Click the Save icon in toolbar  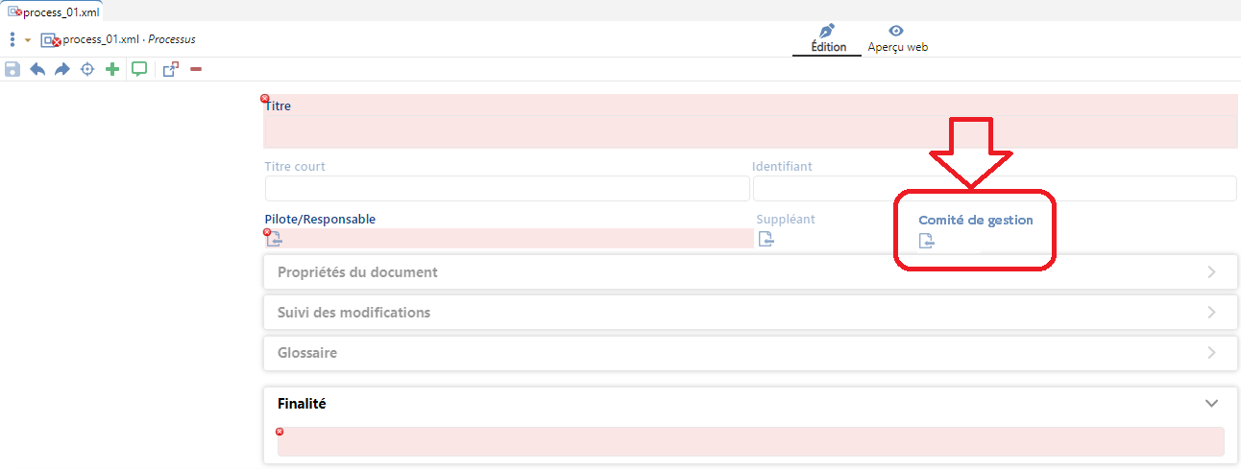click(12, 69)
